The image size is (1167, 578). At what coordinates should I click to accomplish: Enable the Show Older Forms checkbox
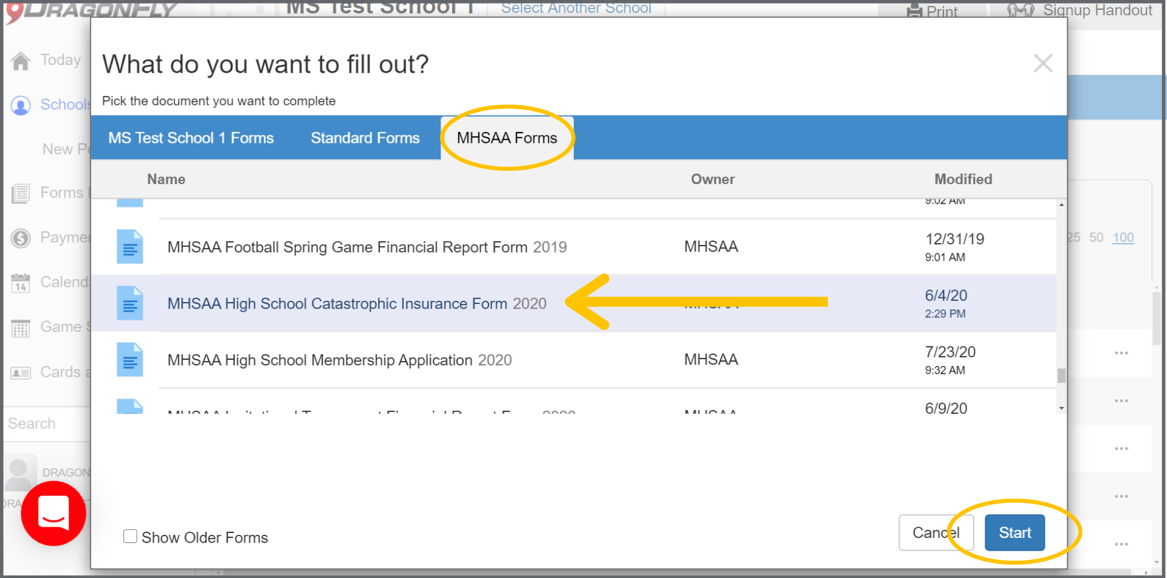[130, 536]
